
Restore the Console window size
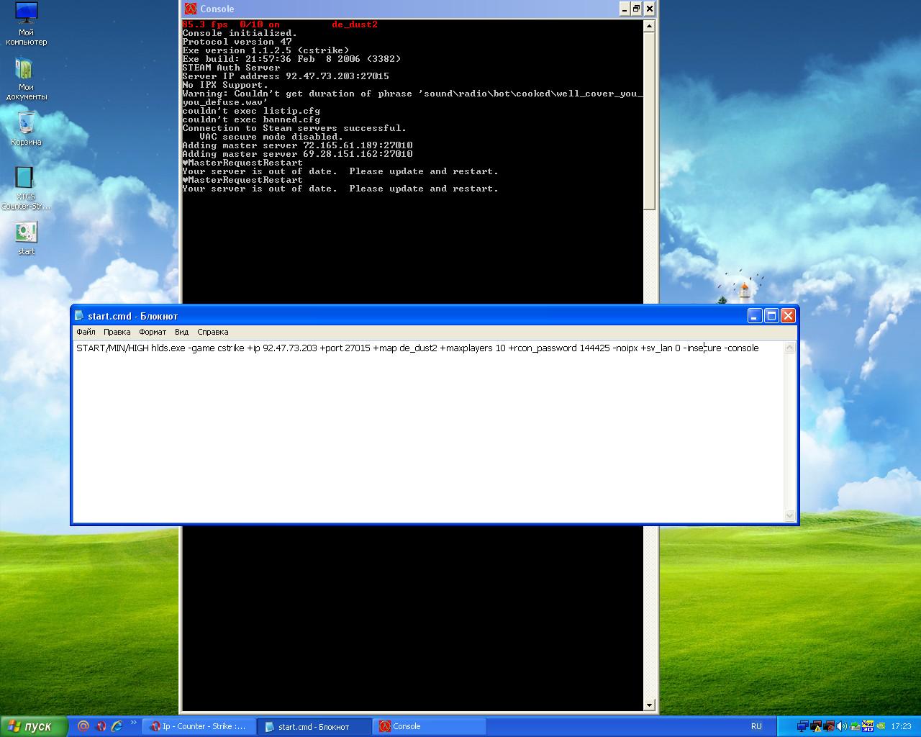[637, 9]
